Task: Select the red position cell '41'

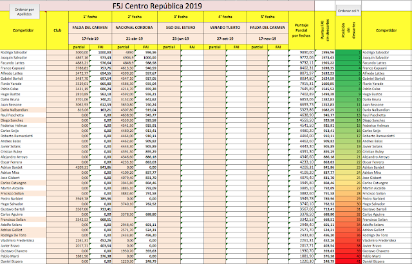Action: click(348, 261)
